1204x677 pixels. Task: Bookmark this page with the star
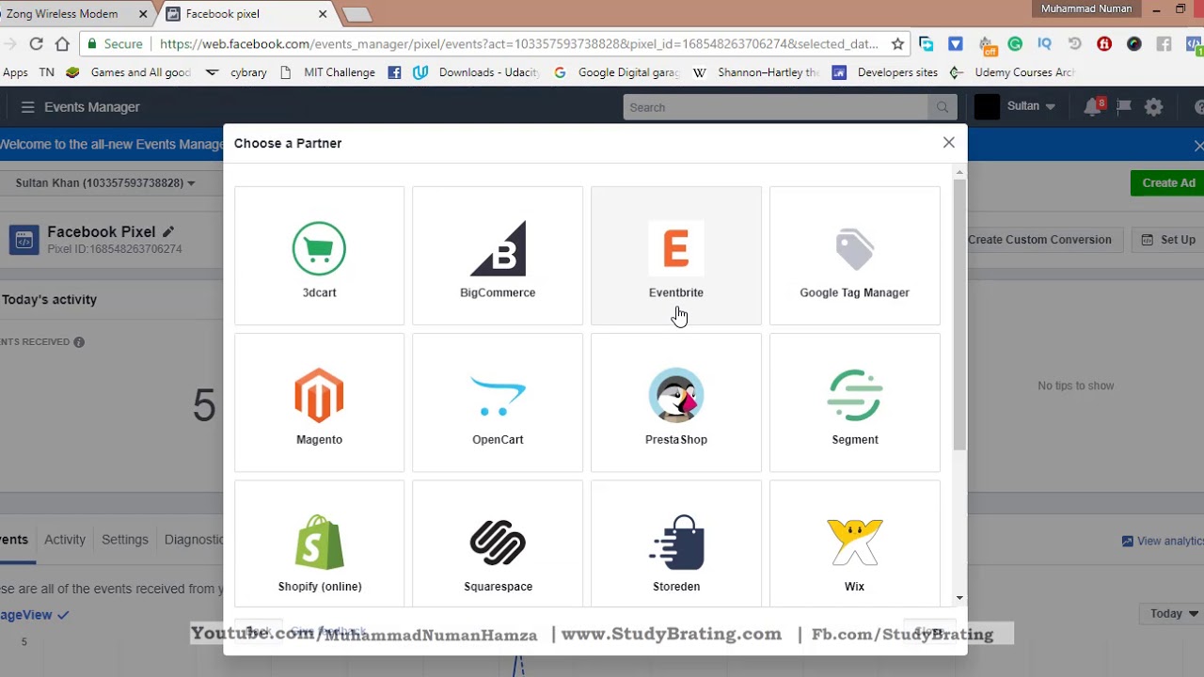coord(897,43)
